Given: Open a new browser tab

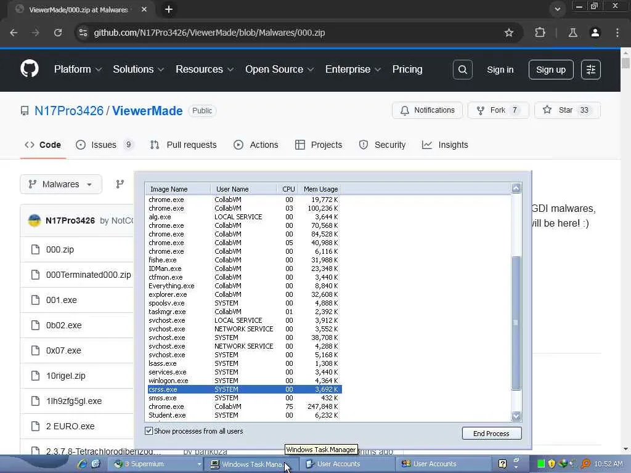Looking at the screenshot, I should [x=169, y=9].
